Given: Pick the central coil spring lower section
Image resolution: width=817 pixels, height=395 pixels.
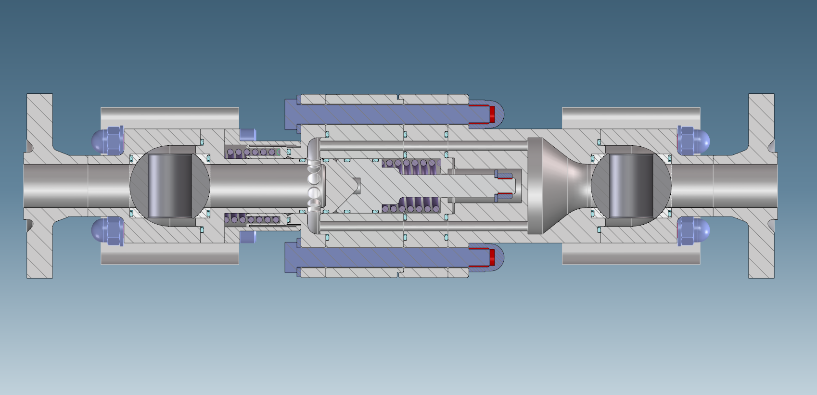Looking at the screenshot, I should [411, 205].
